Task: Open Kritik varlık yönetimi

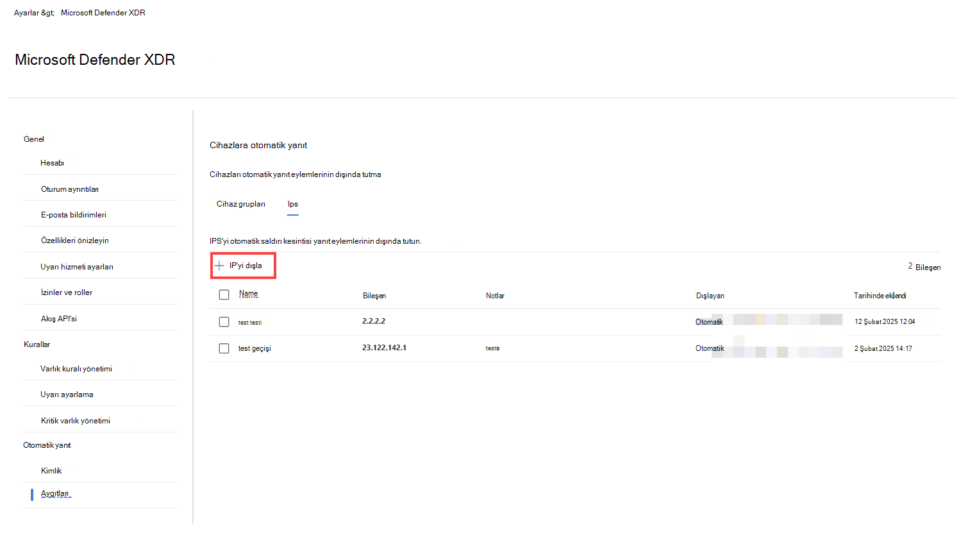Action: [76, 421]
